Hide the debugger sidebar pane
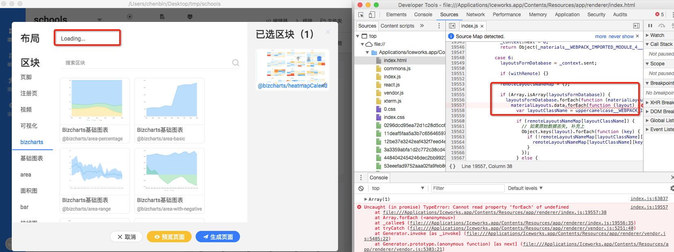 pos(637,26)
